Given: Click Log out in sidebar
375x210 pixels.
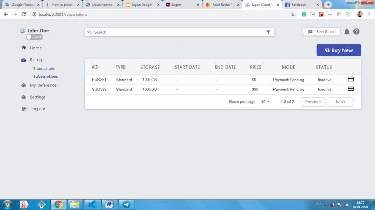Looking at the screenshot, I should 38,109.
